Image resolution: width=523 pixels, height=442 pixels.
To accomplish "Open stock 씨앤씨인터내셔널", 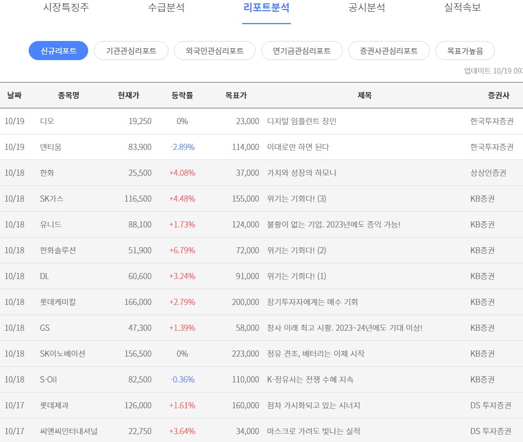I will tap(69, 431).
